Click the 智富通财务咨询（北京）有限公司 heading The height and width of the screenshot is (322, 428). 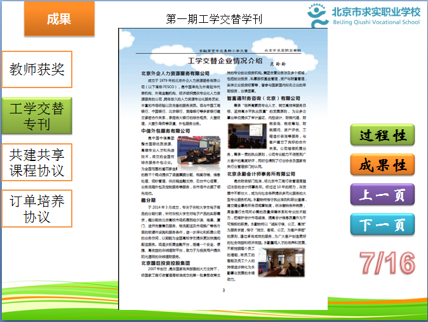pyautogui.click(x=264, y=98)
